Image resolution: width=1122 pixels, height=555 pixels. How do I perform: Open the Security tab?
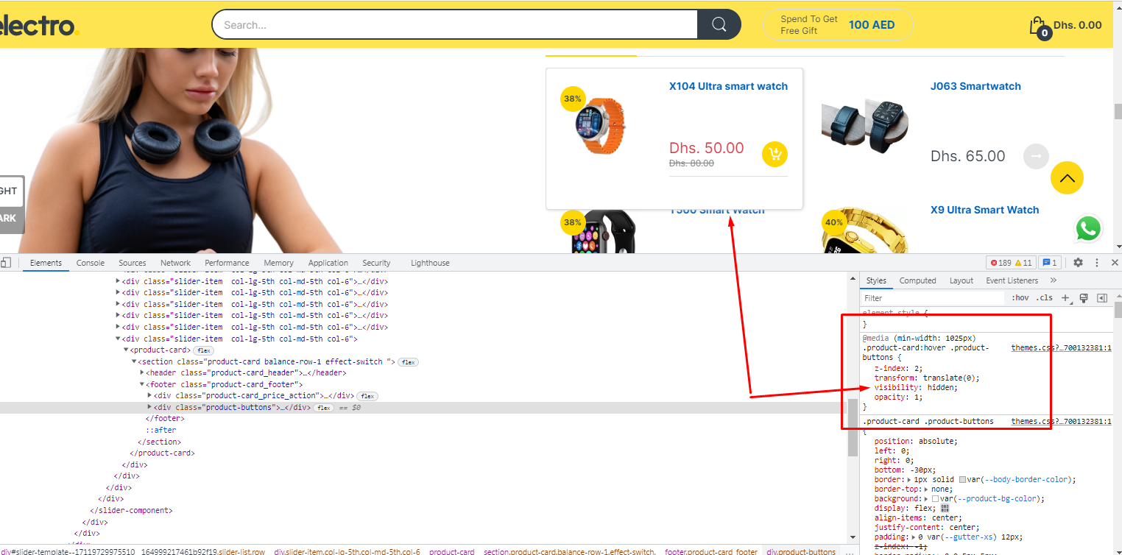(376, 263)
